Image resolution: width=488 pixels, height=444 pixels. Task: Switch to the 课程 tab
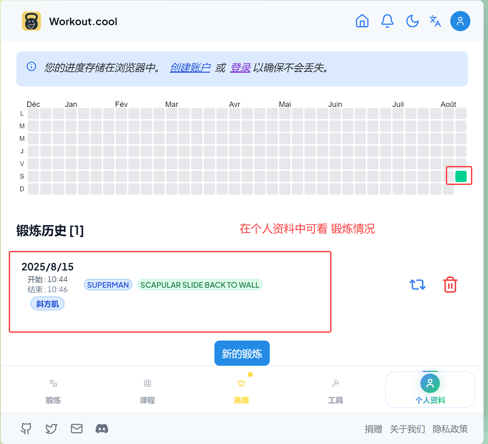(x=147, y=391)
